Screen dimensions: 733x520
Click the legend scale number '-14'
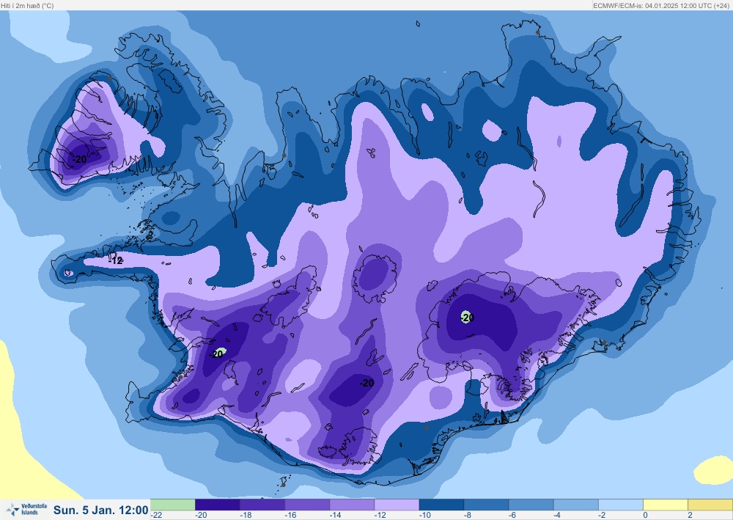(335, 516)
